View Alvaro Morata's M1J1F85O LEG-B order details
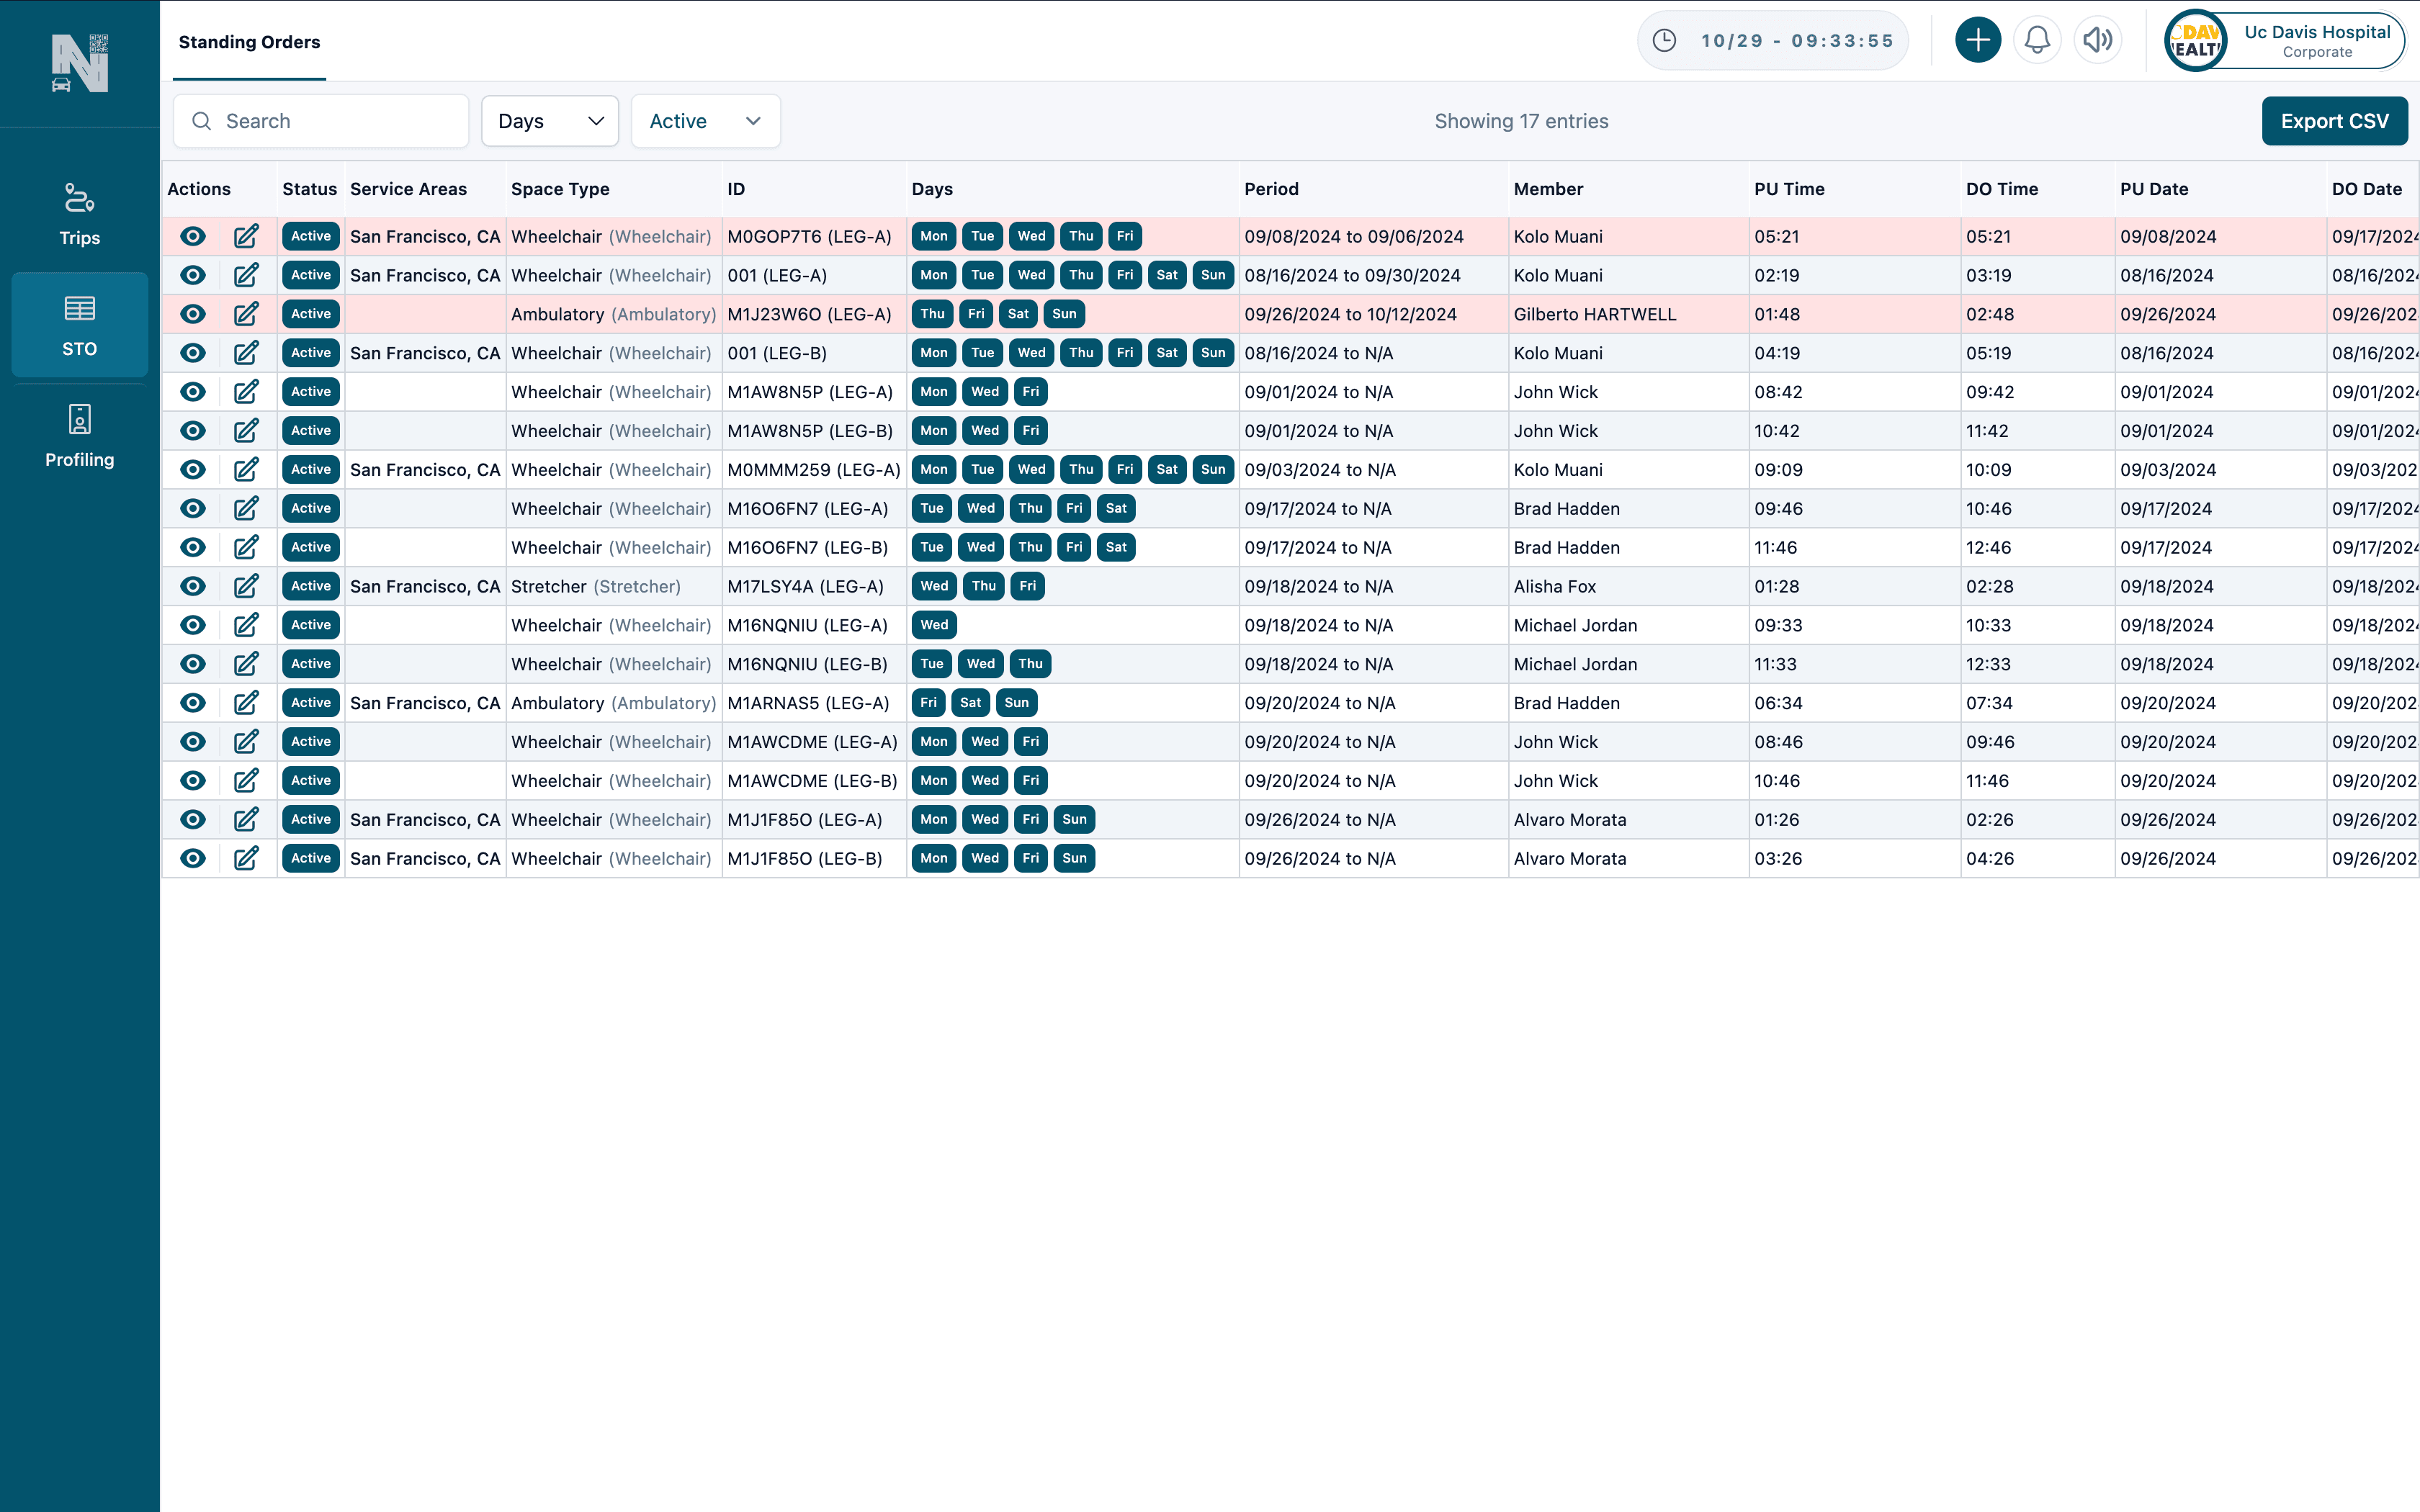The height and width of the screenshot is (1512, 2420). 192,858
